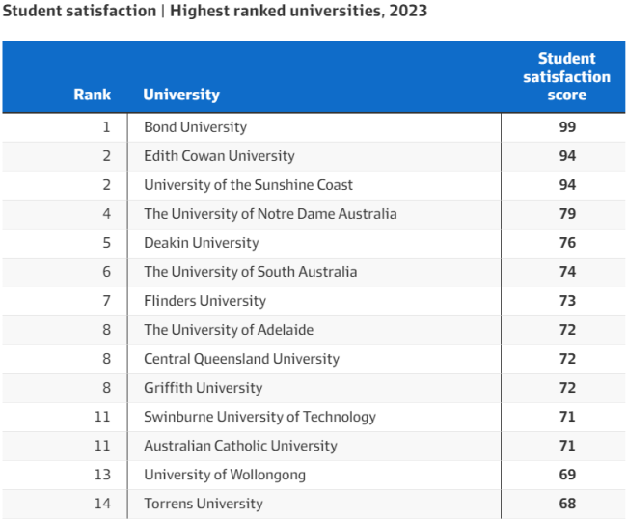Click rank 11 for Australian Catholic University
The image size is (627, 519).
click(x=102, y=446)
